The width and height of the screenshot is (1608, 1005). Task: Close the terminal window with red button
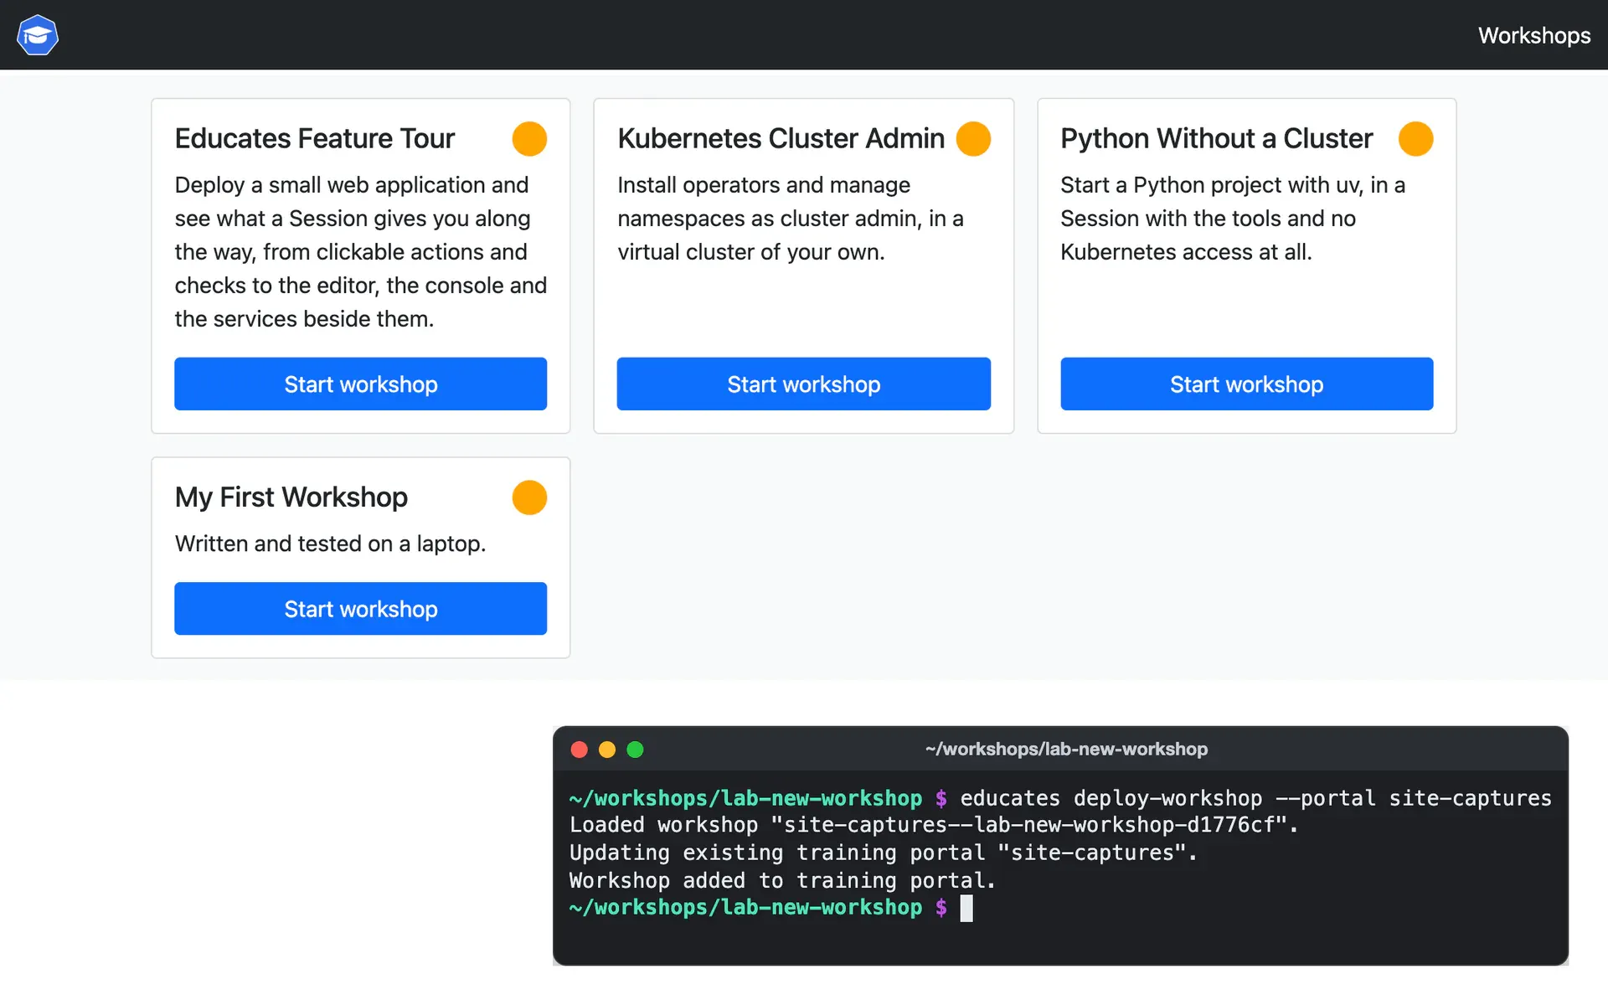579,750
